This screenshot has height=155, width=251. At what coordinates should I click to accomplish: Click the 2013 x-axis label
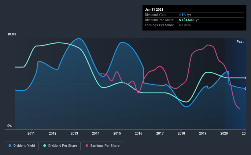coord(74,133)
